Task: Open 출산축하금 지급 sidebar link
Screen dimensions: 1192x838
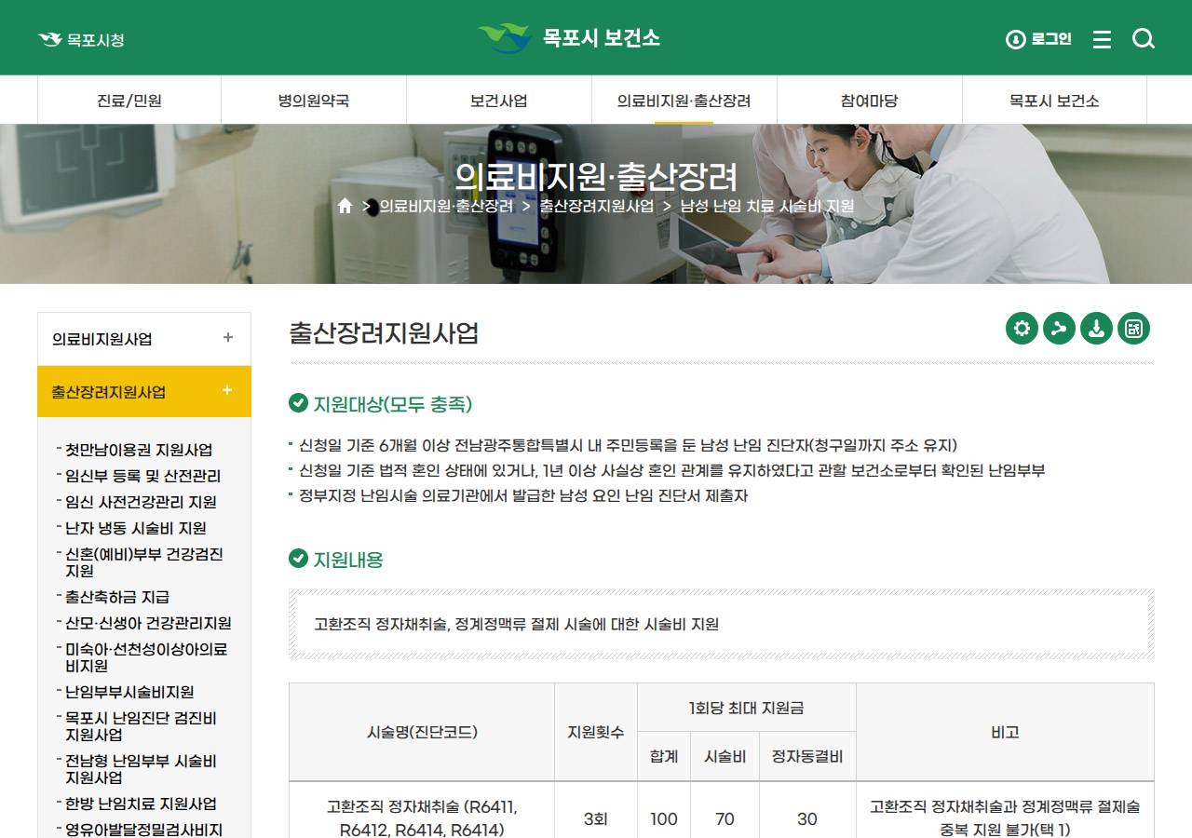Action: pyautogui.click(x=117, y=597)
